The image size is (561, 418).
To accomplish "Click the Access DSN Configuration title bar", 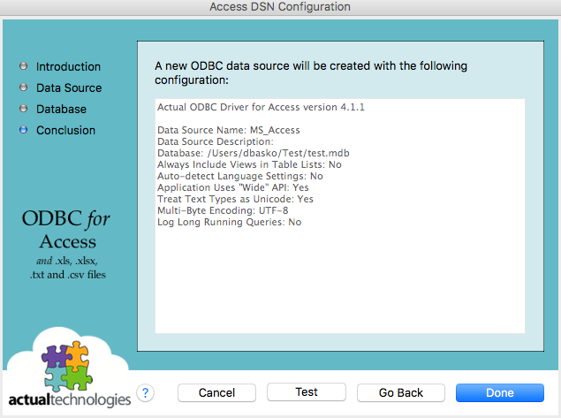I will (x=280, y=7).
